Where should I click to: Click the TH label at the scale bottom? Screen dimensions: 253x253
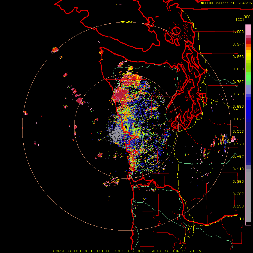click(x=241, y=219)
